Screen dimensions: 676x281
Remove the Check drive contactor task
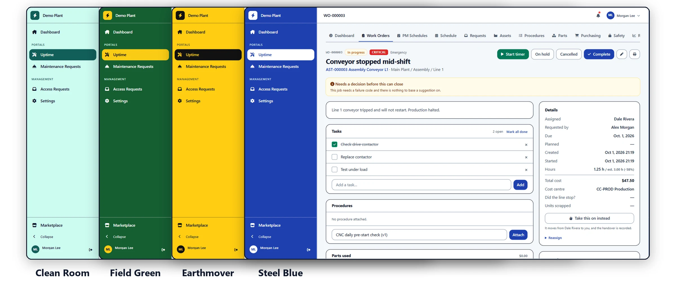pos(526,145)
